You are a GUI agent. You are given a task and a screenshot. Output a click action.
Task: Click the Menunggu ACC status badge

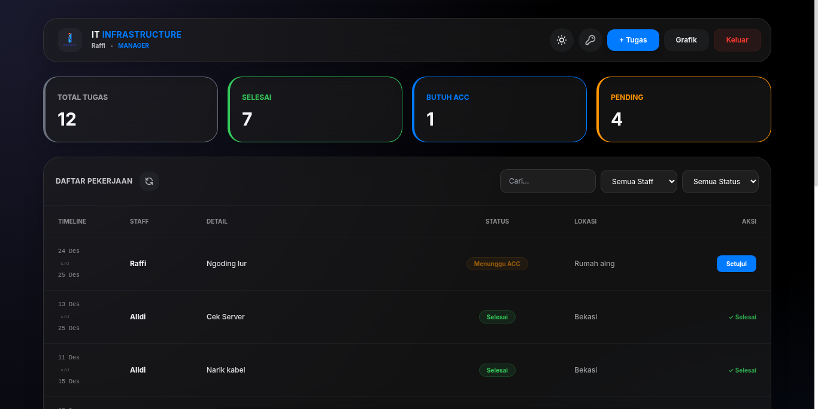coord(497,263)
